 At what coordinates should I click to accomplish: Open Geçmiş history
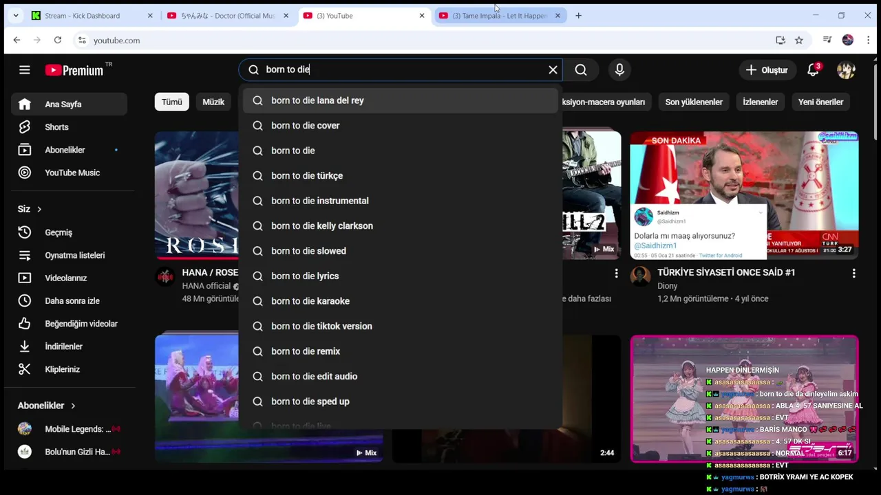coord(70,232)
